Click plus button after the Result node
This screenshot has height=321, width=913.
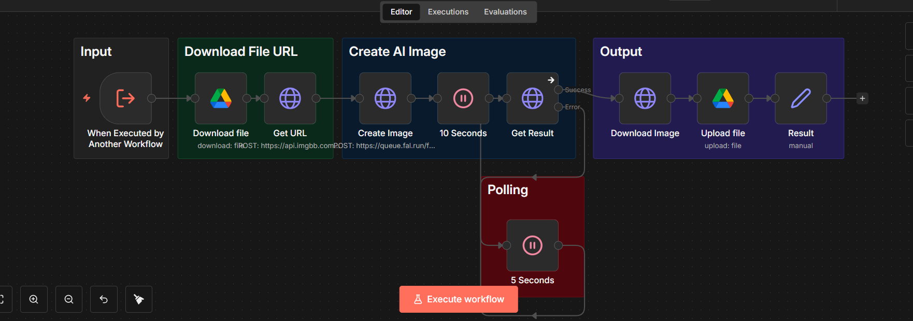pyautogui.click(x=862, y=98)
